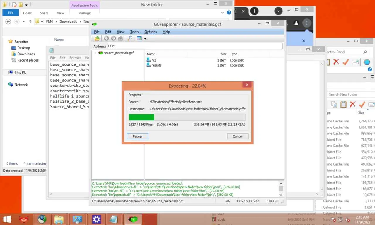Click the Up folder icon in GCFExplorer toolbar
This screenshot has width=375, height=225.
[120, 38]
